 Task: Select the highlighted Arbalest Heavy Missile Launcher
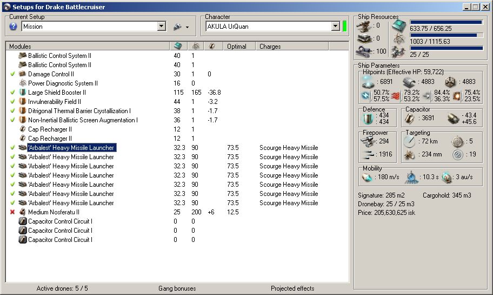pyautogui.click(x=72, y=148)
